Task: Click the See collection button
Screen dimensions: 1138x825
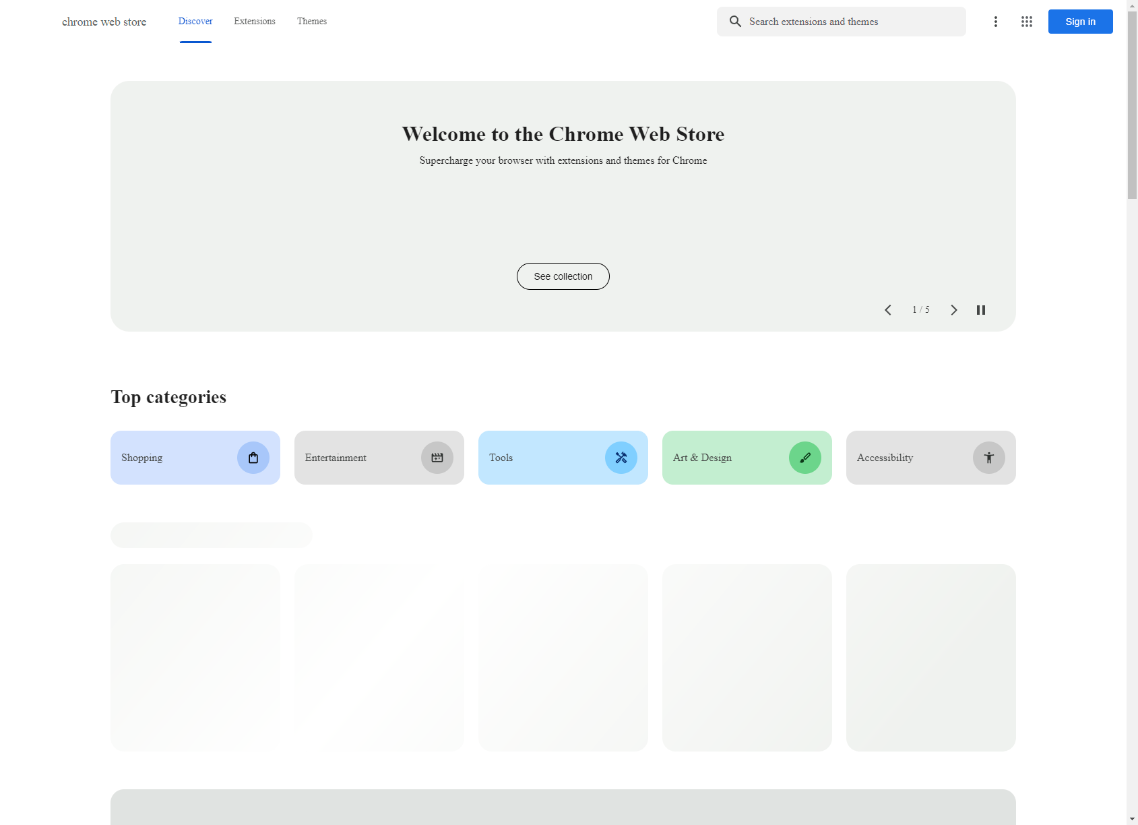Action: click(x=563, y=276)
